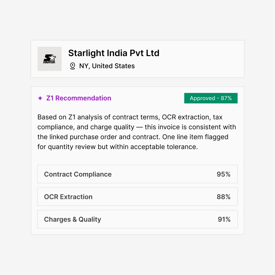Click the purple sparkle icon
275x275 pixels.
40,98
